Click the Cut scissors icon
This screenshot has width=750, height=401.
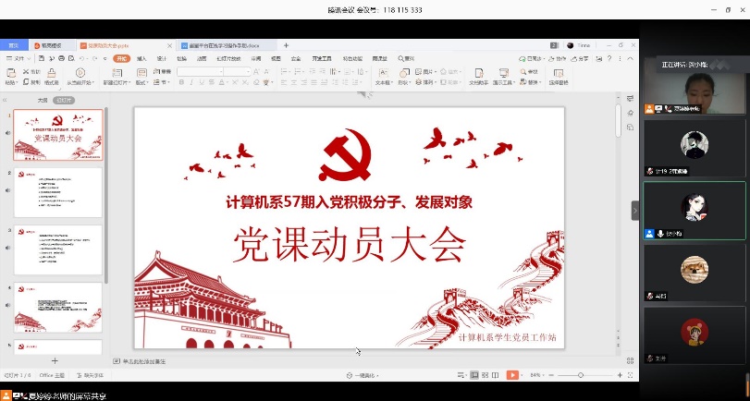pos(26,72)
